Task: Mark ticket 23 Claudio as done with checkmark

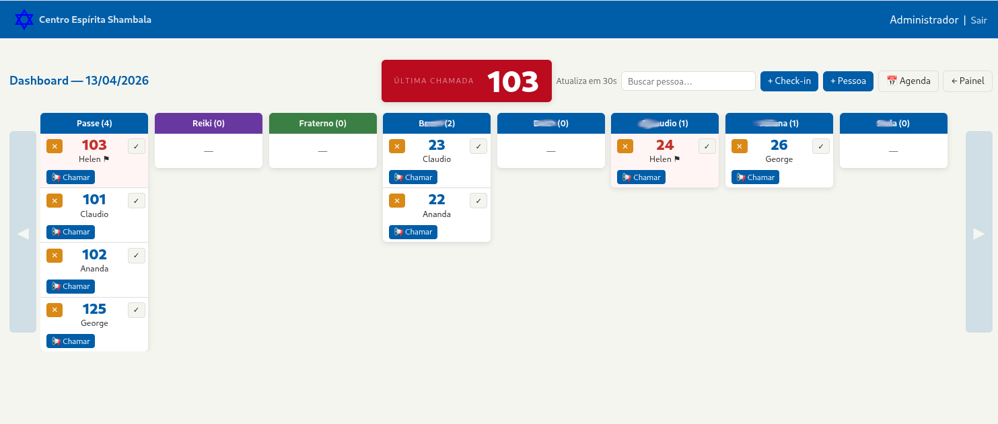Action: 478,145
